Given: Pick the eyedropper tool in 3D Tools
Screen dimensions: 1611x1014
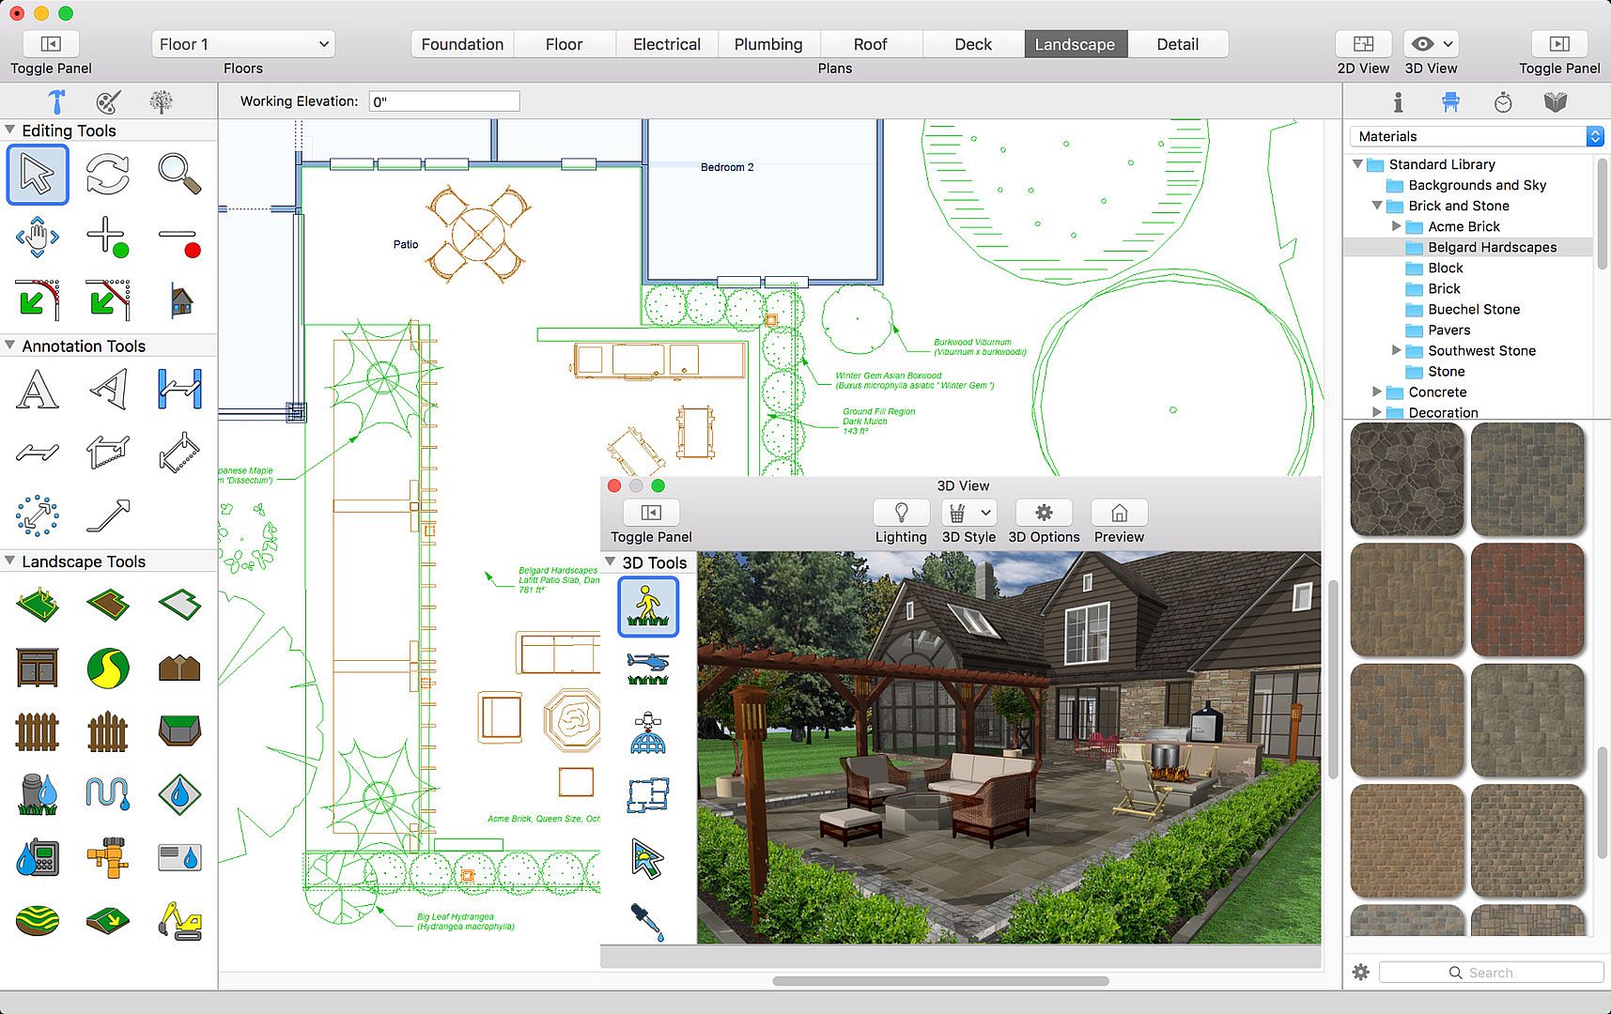Looking at the screenshot, I should pos(648,921).
